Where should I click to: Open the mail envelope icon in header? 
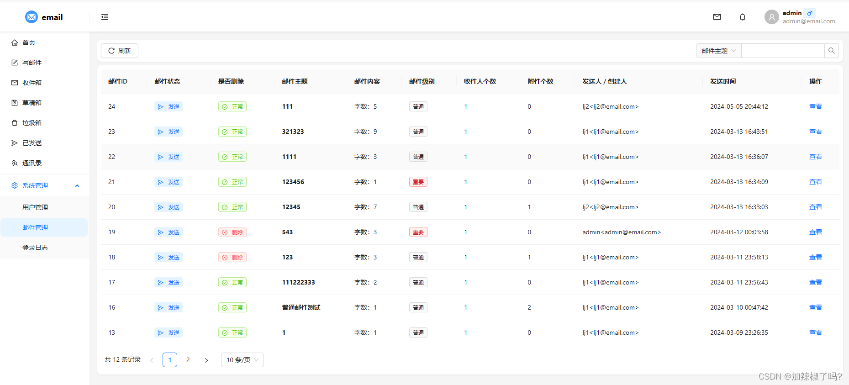coord(717,17)
